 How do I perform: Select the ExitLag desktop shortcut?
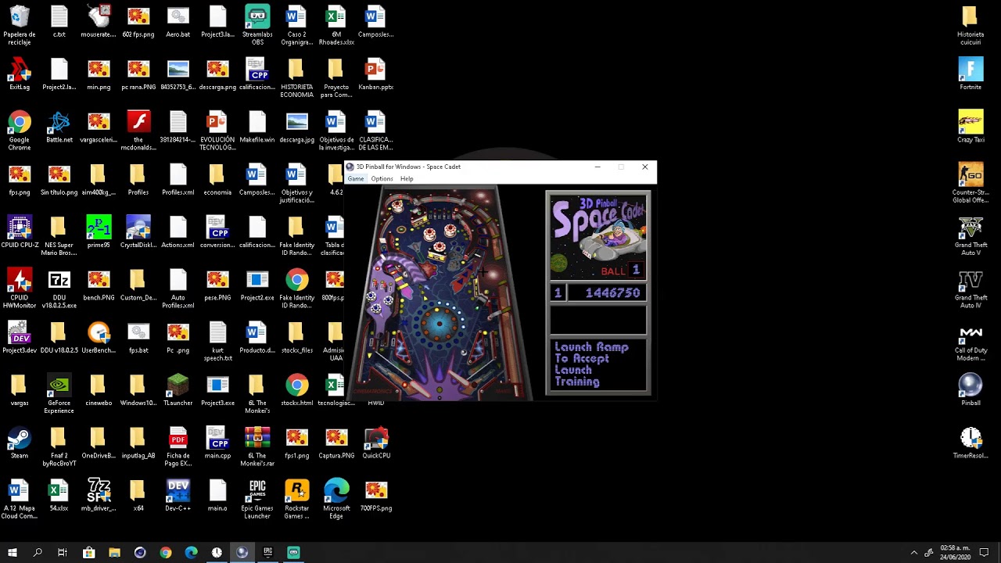click(20, 74)
